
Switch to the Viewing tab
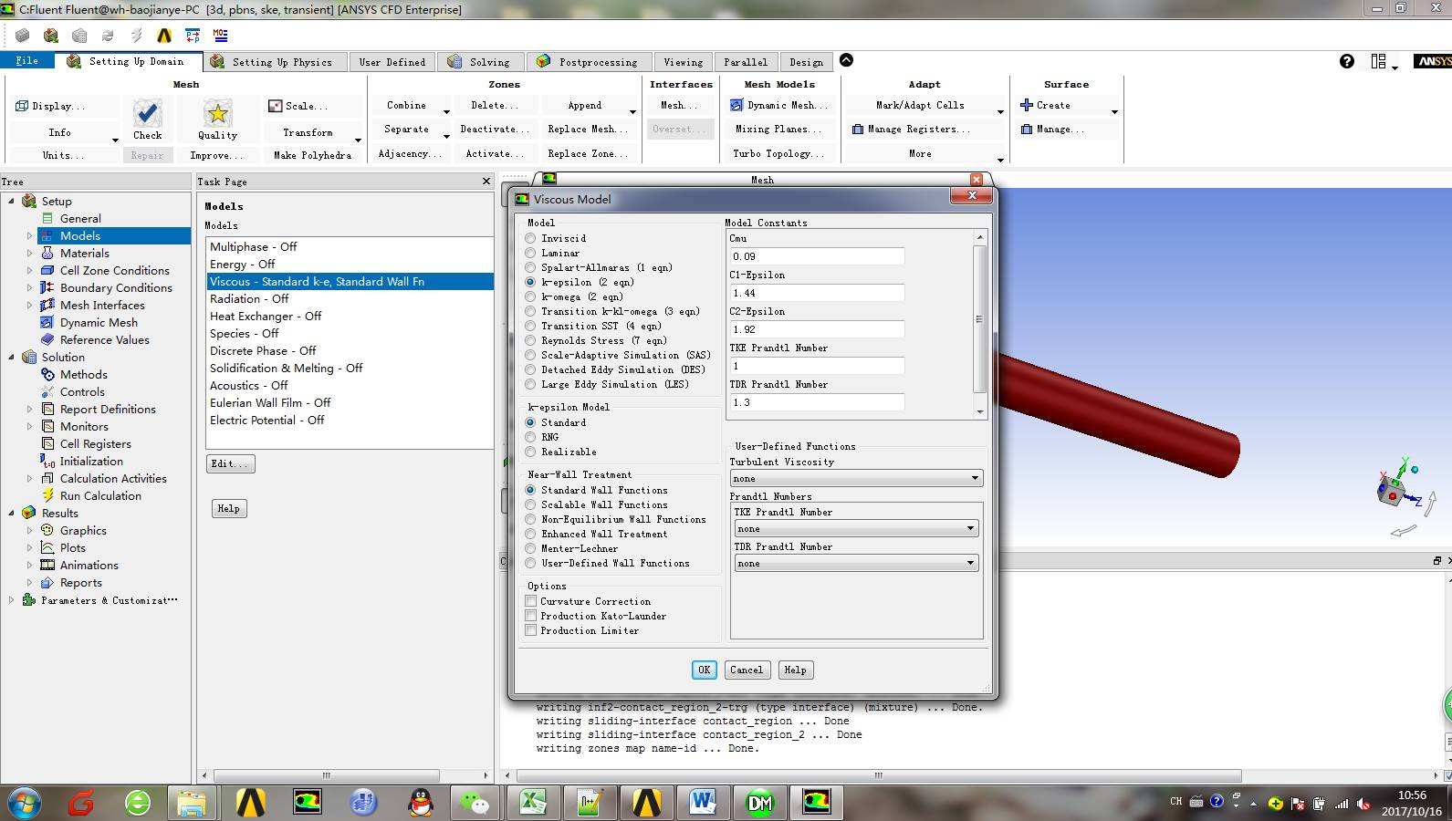[x=683, y=62]
